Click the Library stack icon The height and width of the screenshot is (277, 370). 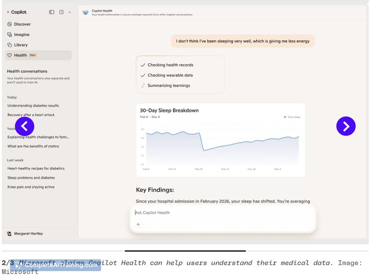(9, 45)
